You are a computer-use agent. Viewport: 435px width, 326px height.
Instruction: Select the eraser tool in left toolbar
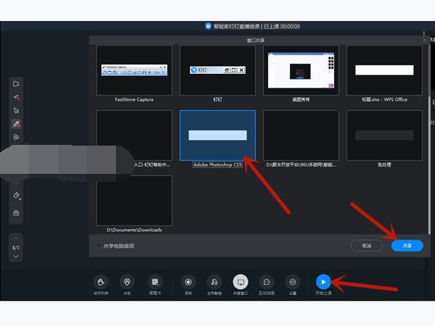[x=17, y=196]
